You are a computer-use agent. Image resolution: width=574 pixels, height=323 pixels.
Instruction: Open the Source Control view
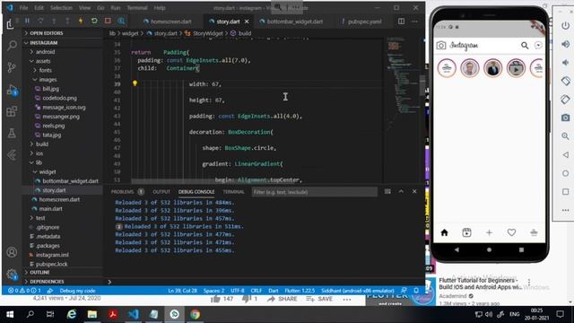click(12, 67)
